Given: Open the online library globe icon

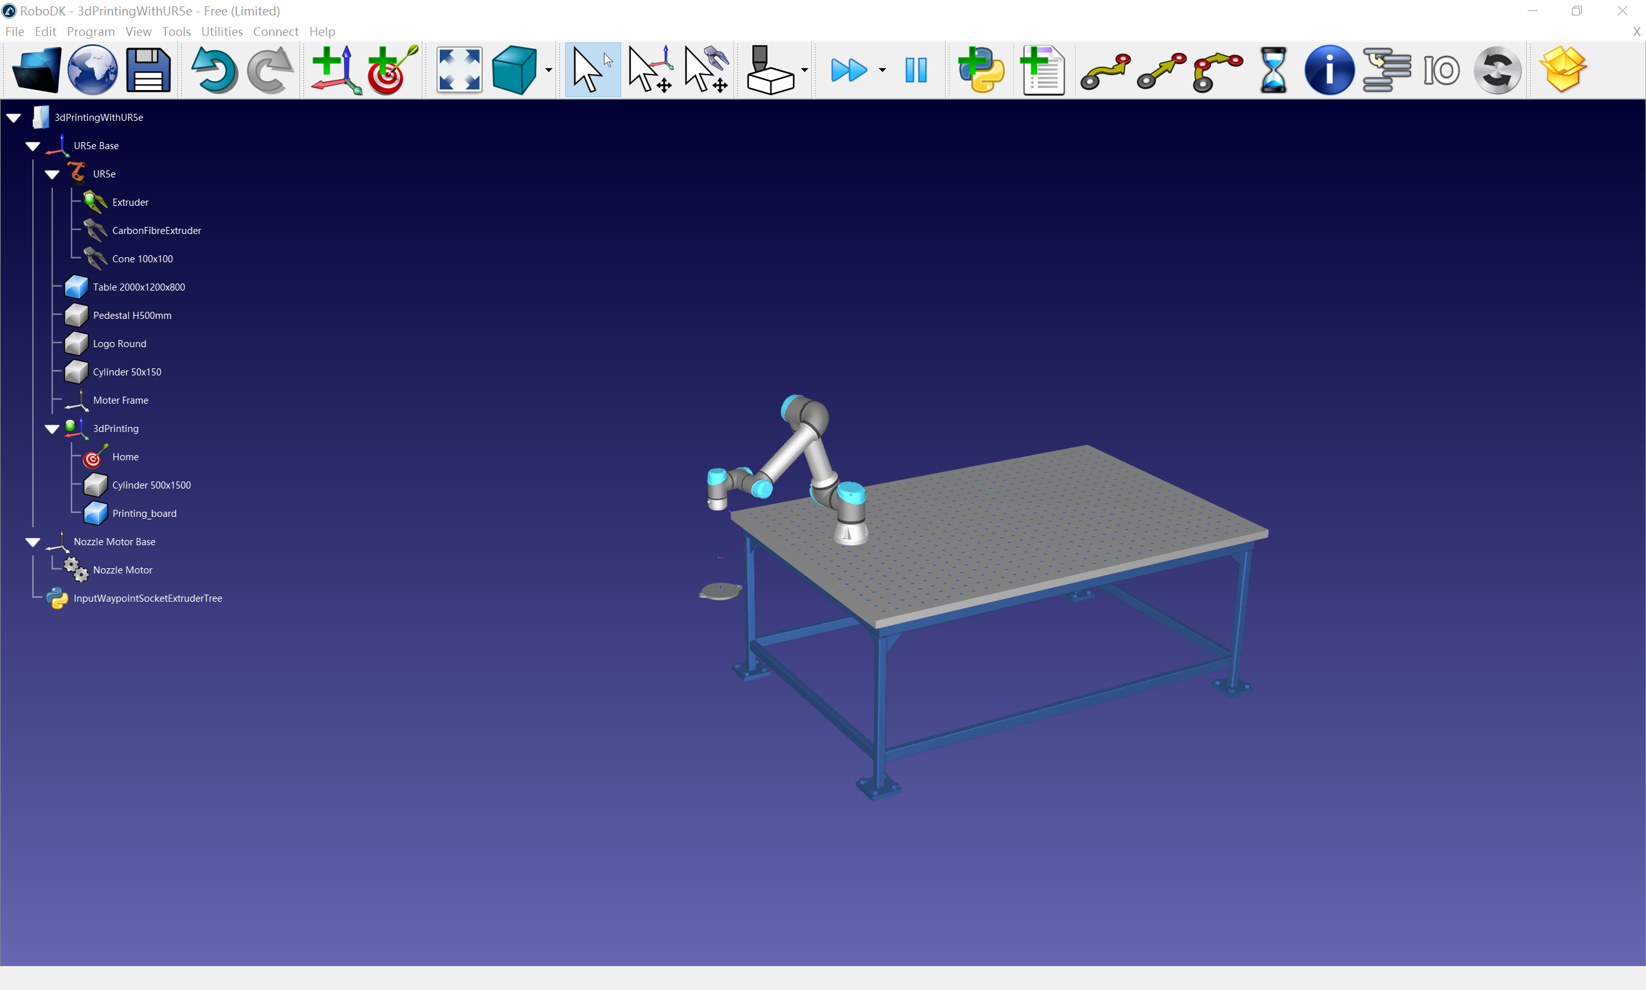Looking at the screenshot, I should click(x=92, y=69).
